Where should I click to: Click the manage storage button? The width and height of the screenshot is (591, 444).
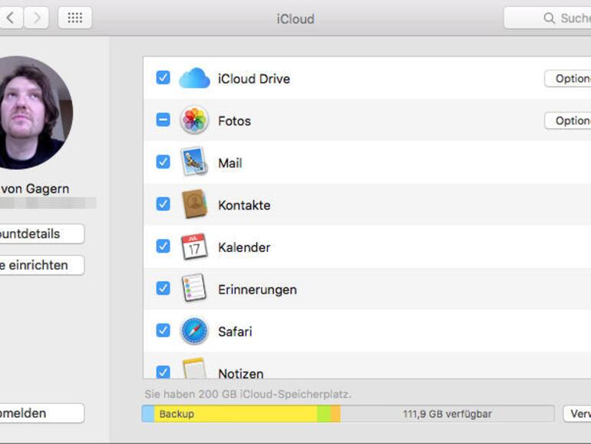(x=577, y=414)
